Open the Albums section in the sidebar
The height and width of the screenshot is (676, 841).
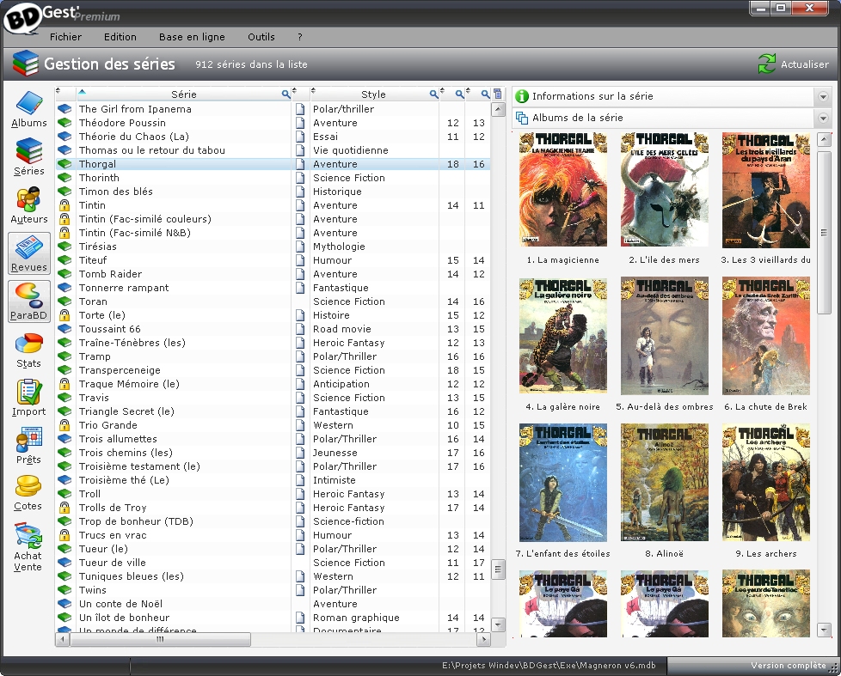pyautogui.click(x=29, y=110)
